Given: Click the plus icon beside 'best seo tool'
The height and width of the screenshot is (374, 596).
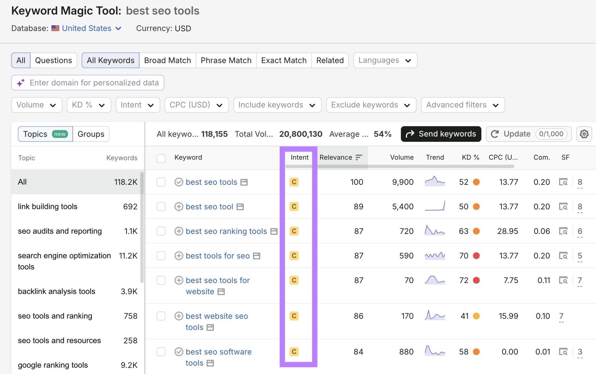Looking at the screenshot, I should tap(179, 207).
